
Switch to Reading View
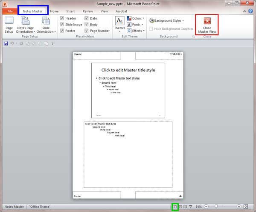pyautogui.click(x=185, y=206)
